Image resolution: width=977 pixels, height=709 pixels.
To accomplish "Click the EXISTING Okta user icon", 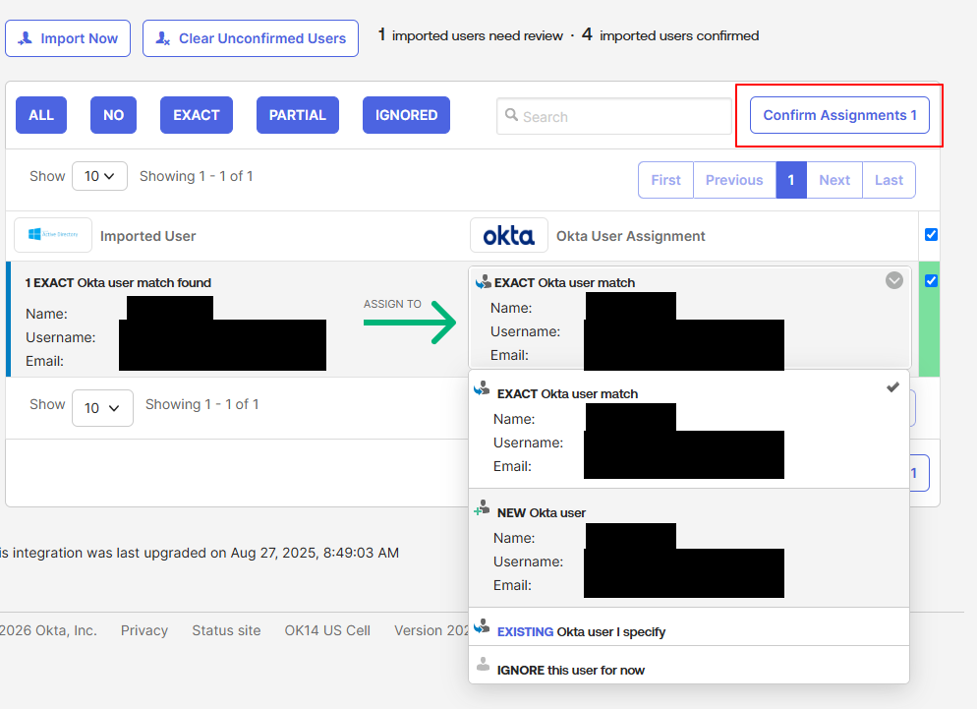I will point(482,626).
